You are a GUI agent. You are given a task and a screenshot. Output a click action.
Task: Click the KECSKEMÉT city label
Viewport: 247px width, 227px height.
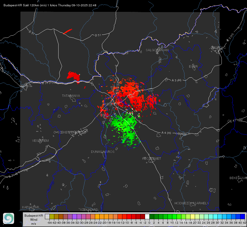pos(152,158)
